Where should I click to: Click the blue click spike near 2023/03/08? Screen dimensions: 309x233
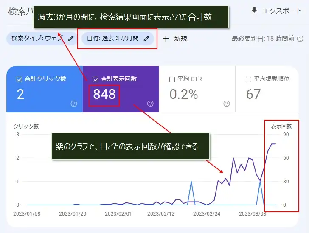coord(260,182)
